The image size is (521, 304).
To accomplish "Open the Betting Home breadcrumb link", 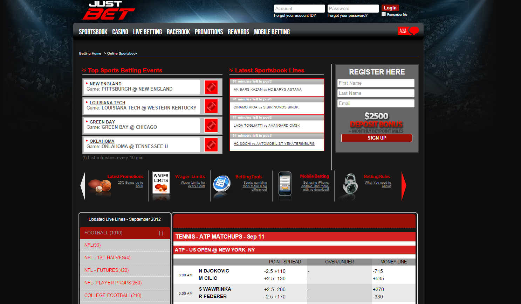I will coord(90,54).
